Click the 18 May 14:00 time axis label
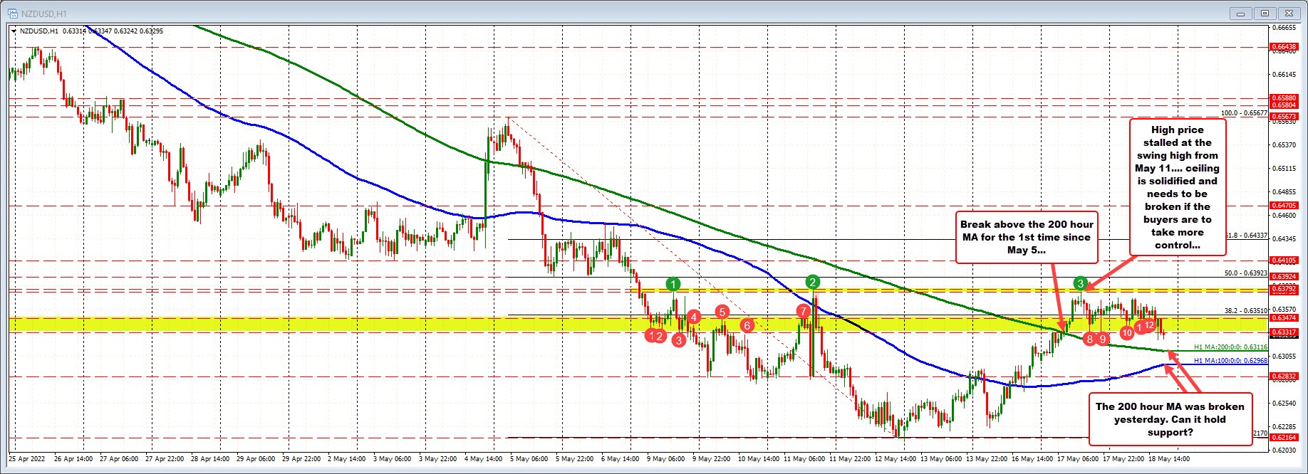Viewport: 1308px width, 474px height. click(1169, 459)
